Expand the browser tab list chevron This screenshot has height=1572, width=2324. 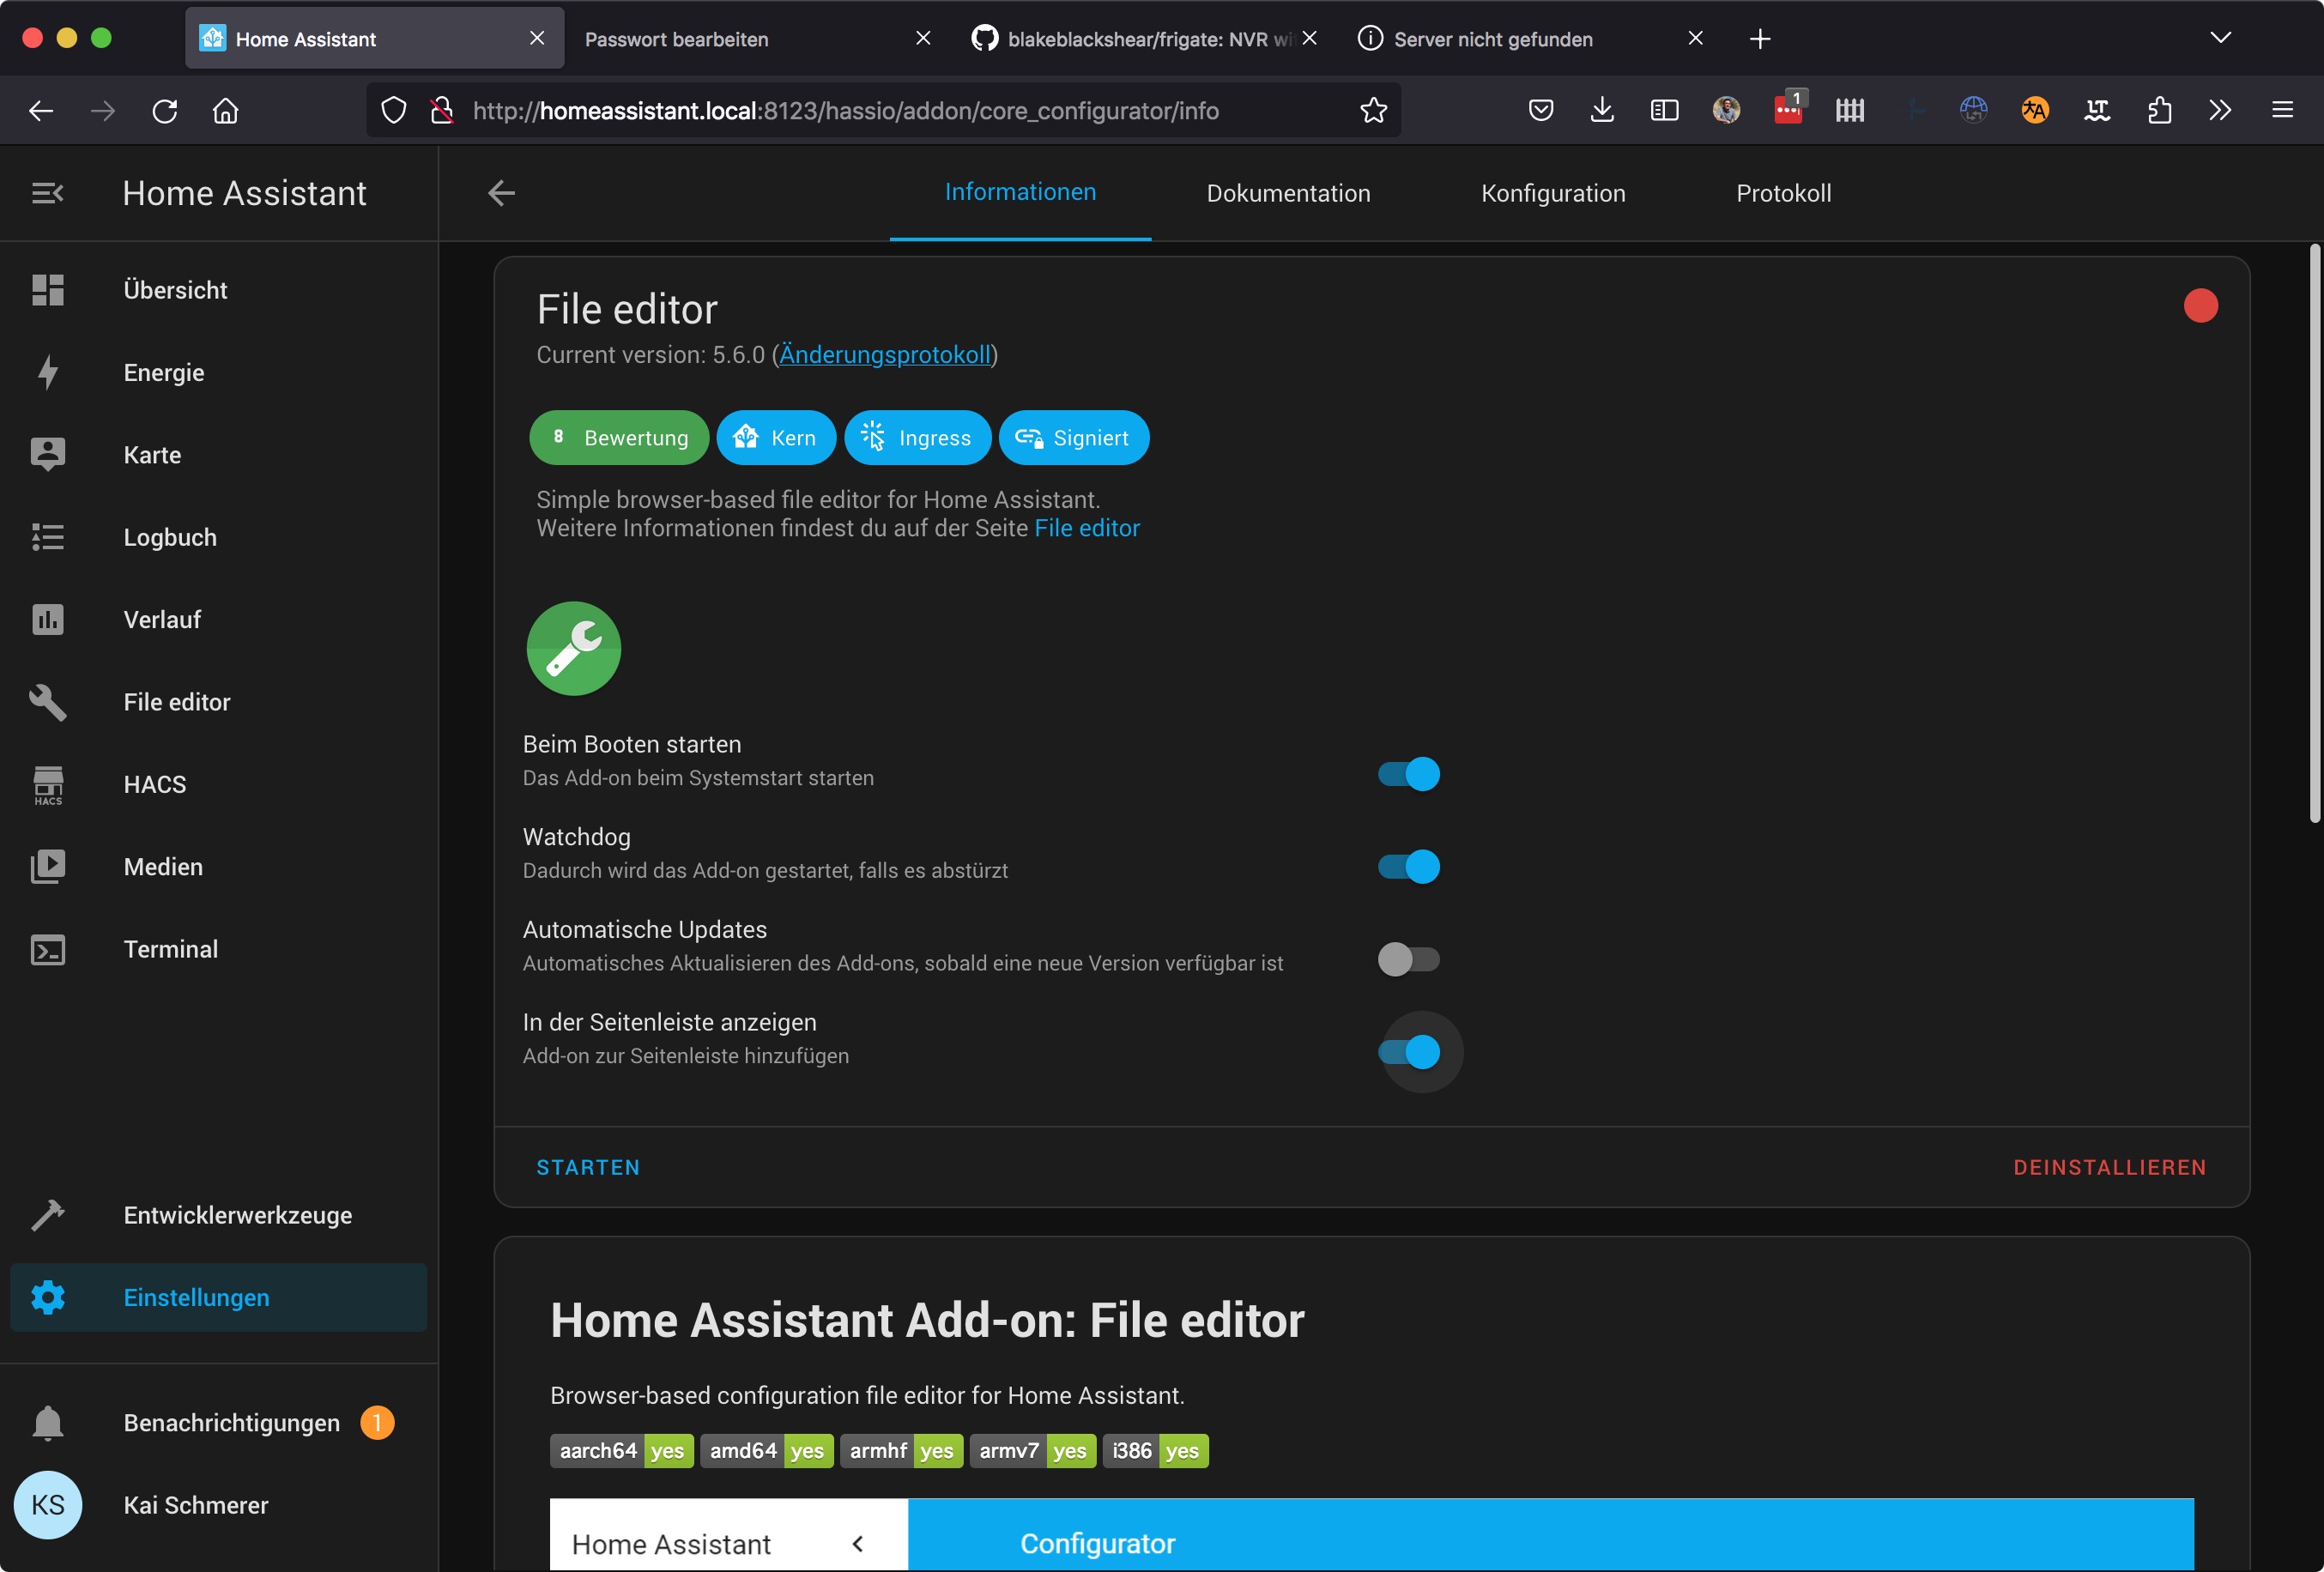pos(2220,38)
